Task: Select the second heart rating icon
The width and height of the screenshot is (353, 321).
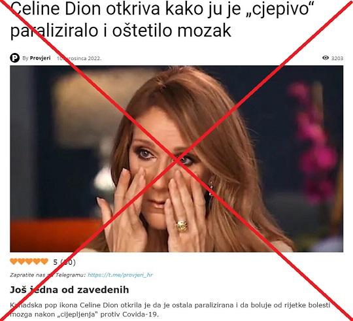Action: click(22, 262)
